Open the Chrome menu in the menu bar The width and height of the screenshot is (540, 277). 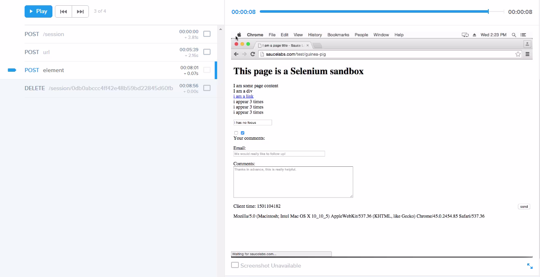coord(255,35)
